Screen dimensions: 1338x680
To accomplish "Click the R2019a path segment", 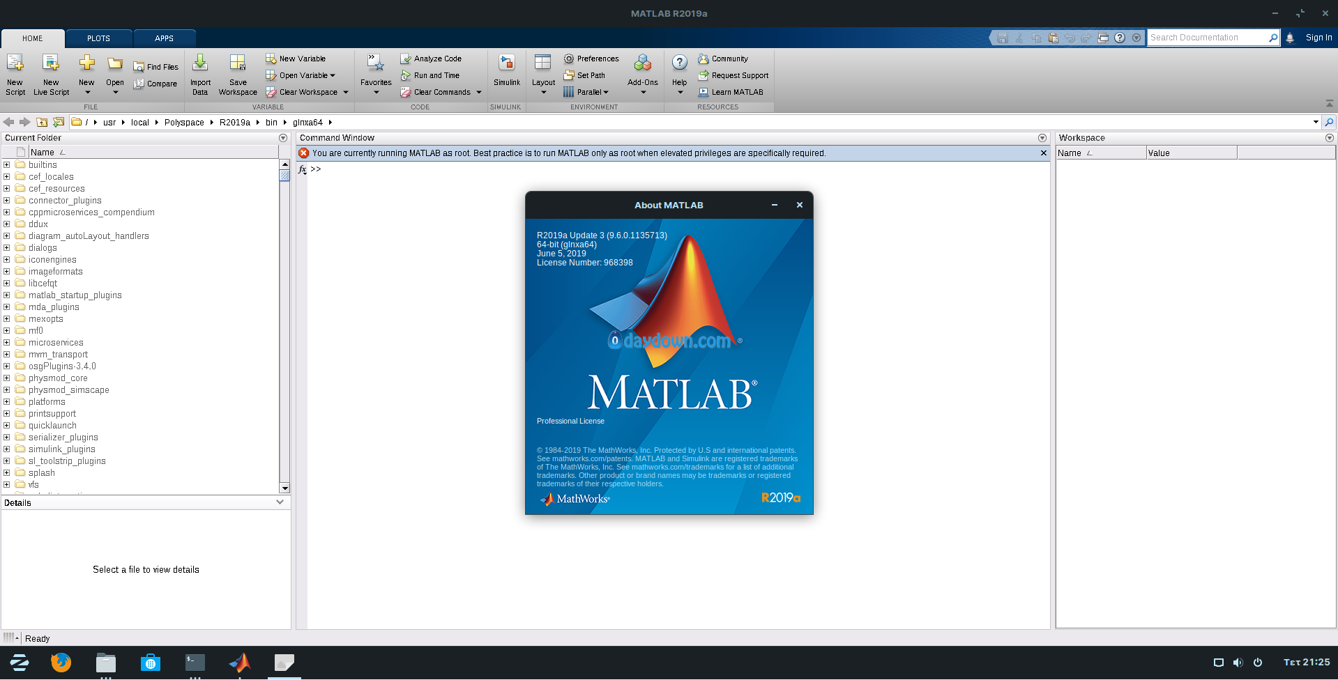I will pos(235,123).
